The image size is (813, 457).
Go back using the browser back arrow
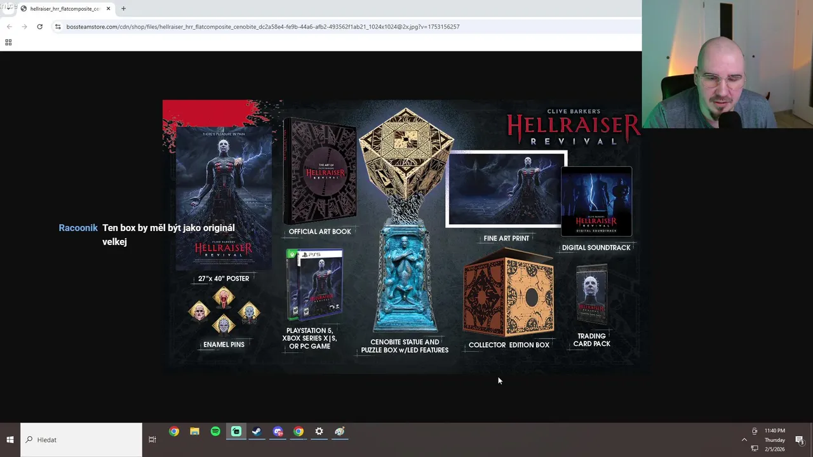tap(9, 27)
